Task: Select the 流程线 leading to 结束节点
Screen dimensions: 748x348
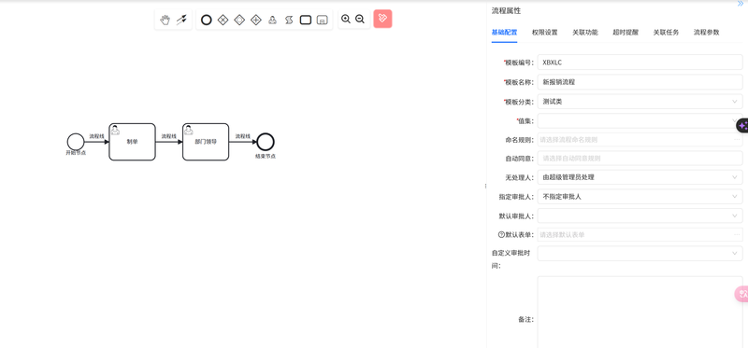Action: pyautogui.click(x=243, y=142)
